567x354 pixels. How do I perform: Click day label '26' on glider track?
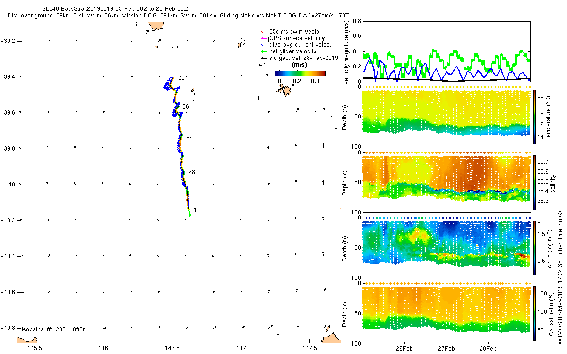[x=186, y=107]
